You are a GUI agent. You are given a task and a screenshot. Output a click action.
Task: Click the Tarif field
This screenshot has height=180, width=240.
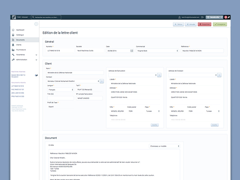click(x=90, y=90)
